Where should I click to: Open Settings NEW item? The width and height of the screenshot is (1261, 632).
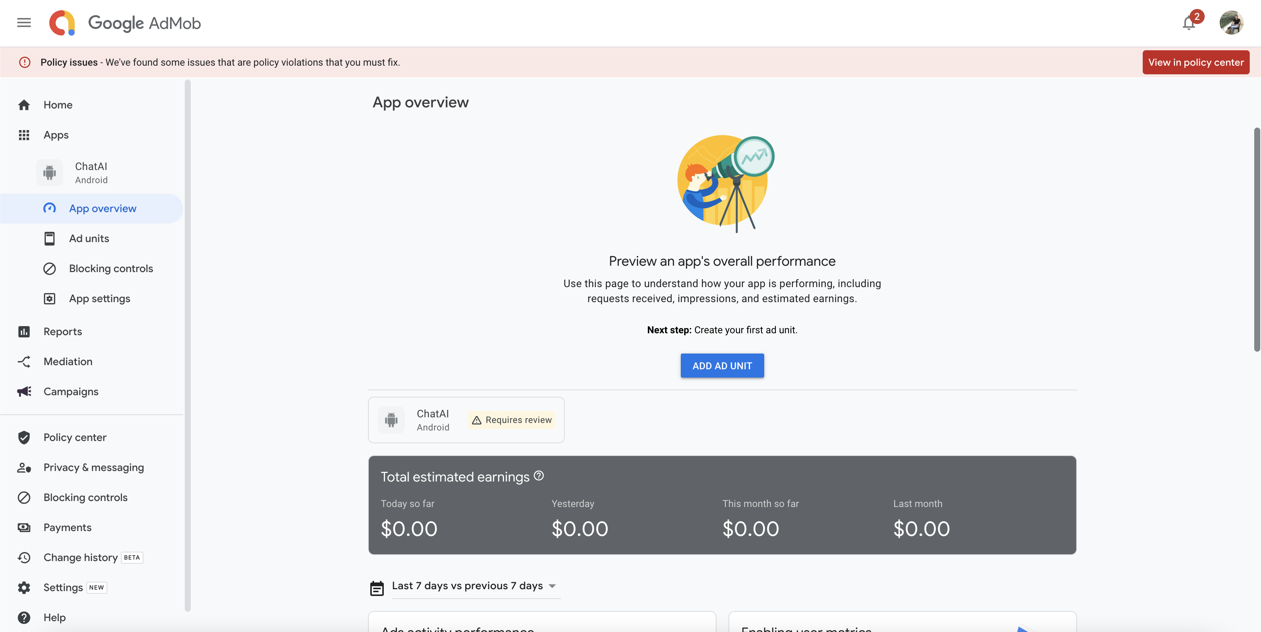(75, 587)
